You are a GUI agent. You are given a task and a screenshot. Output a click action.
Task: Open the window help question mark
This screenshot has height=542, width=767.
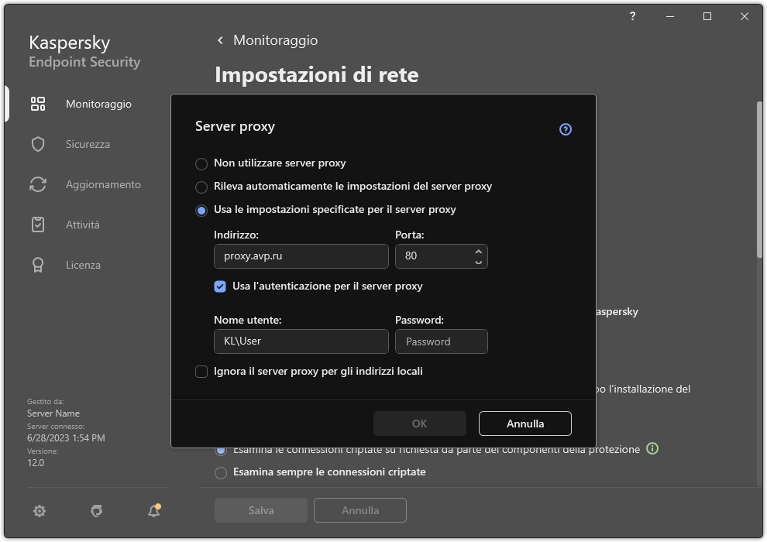tap(631, 16)
